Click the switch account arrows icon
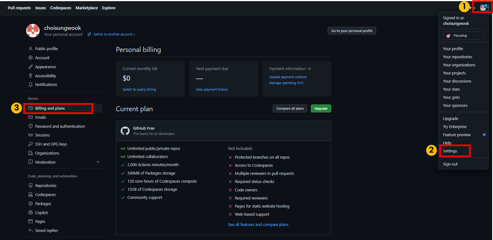This screenshot has height=240, width=493. (x=89, y=34)
